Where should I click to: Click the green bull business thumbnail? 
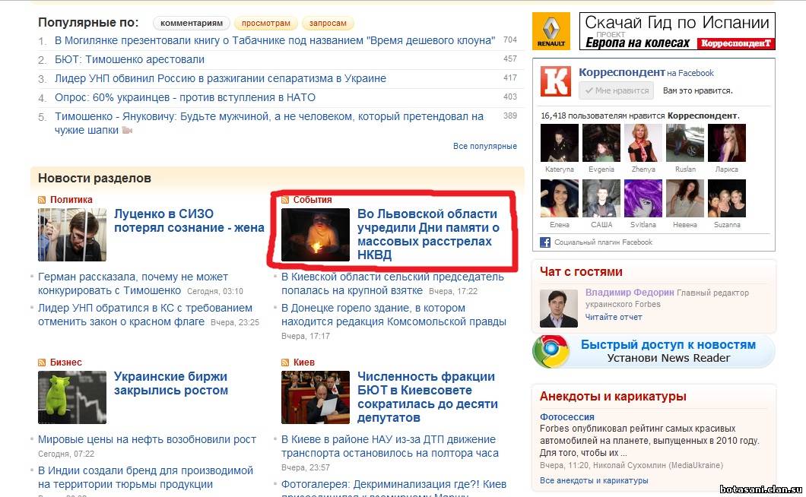point(72,397)
